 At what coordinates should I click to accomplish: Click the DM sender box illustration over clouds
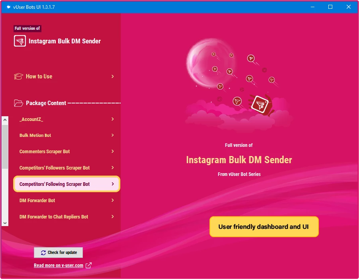click(x=260, y=105)
